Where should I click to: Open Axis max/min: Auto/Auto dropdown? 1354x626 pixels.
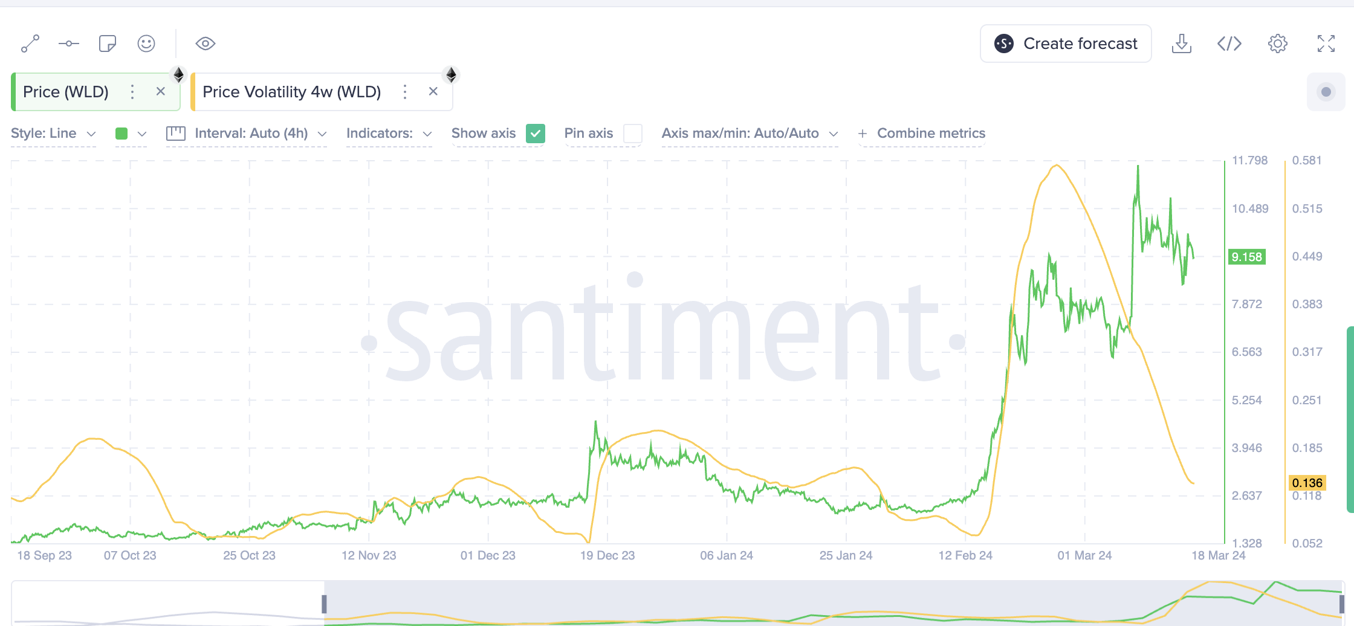click(x=750, y=134)
